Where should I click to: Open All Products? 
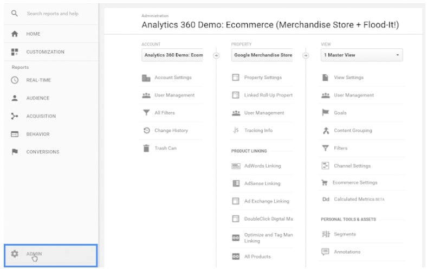257,257
